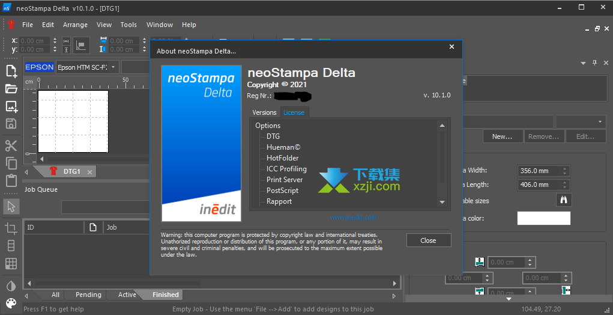This screenshot has width=613, height=315.
Task: Open the View menu
Action: 104,25
